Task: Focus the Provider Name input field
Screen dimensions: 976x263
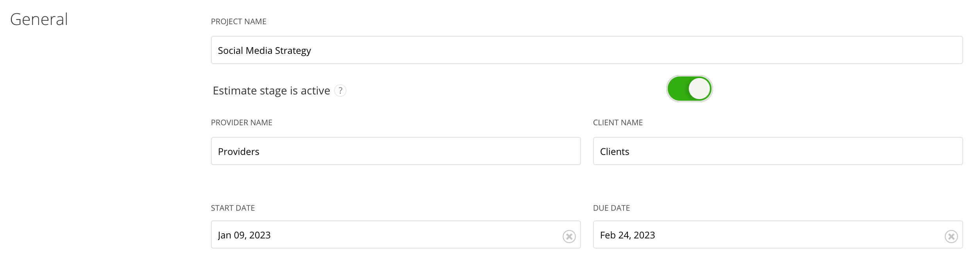Action: 395,151
